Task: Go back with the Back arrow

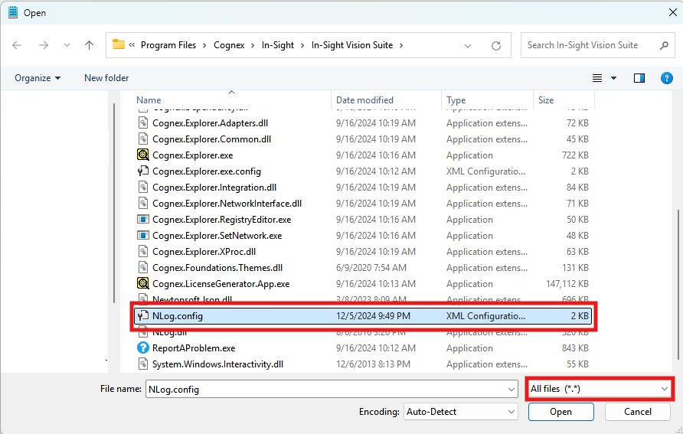Action: (17, 45)
